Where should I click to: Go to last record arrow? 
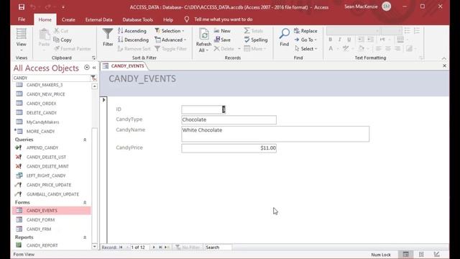160,247
